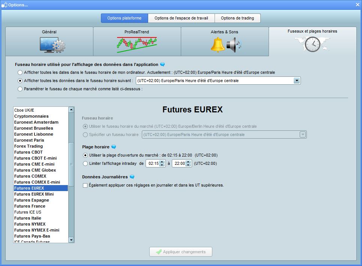Open the Général settings tab
The image size is (362, 266).
pyautogui.click(x=49, y=42)
